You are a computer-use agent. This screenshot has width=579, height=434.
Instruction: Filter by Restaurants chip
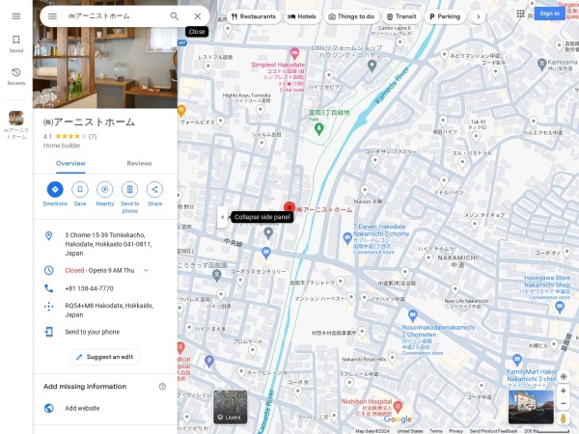coord(254,16)
